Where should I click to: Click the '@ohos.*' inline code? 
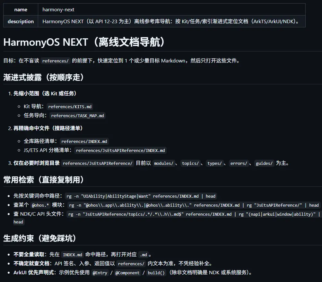40,205
